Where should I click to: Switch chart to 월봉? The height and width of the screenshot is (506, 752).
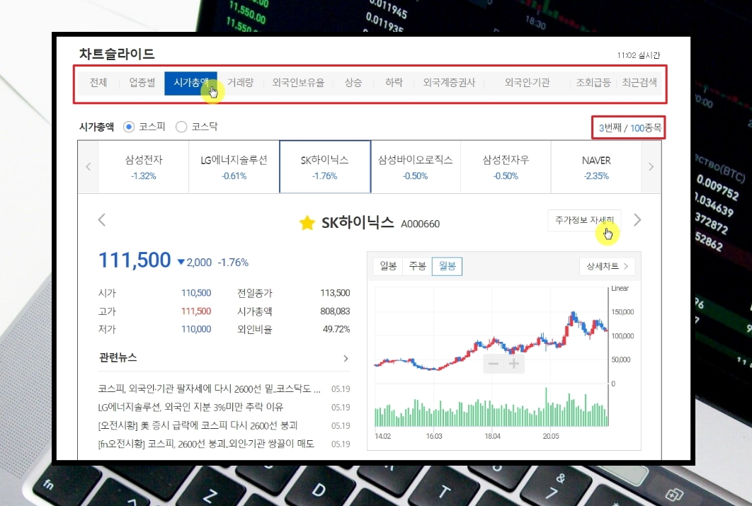coord(447,266)
